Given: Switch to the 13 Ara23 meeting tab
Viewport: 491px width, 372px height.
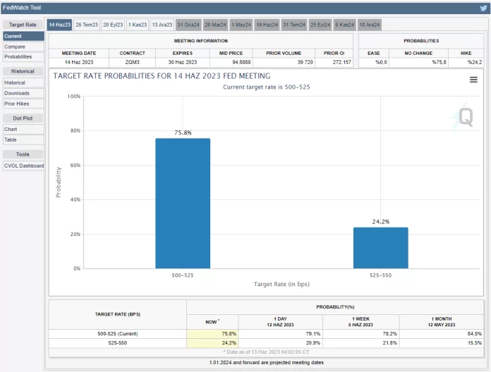Looking at the screenshot, I should click(x=162, y=25).
